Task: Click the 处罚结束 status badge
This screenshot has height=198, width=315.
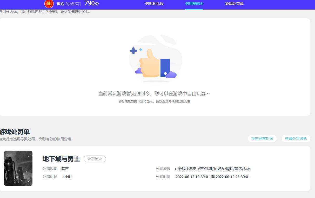Action: point(95,159)
